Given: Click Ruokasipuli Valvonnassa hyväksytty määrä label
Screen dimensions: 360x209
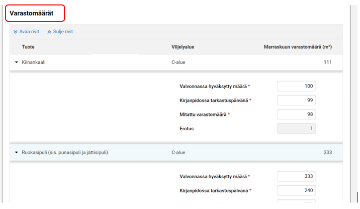Looking at the screenshot, I should pos(213,176).
